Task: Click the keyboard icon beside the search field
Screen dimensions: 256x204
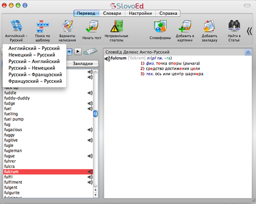Action: [x=91, y=52]
